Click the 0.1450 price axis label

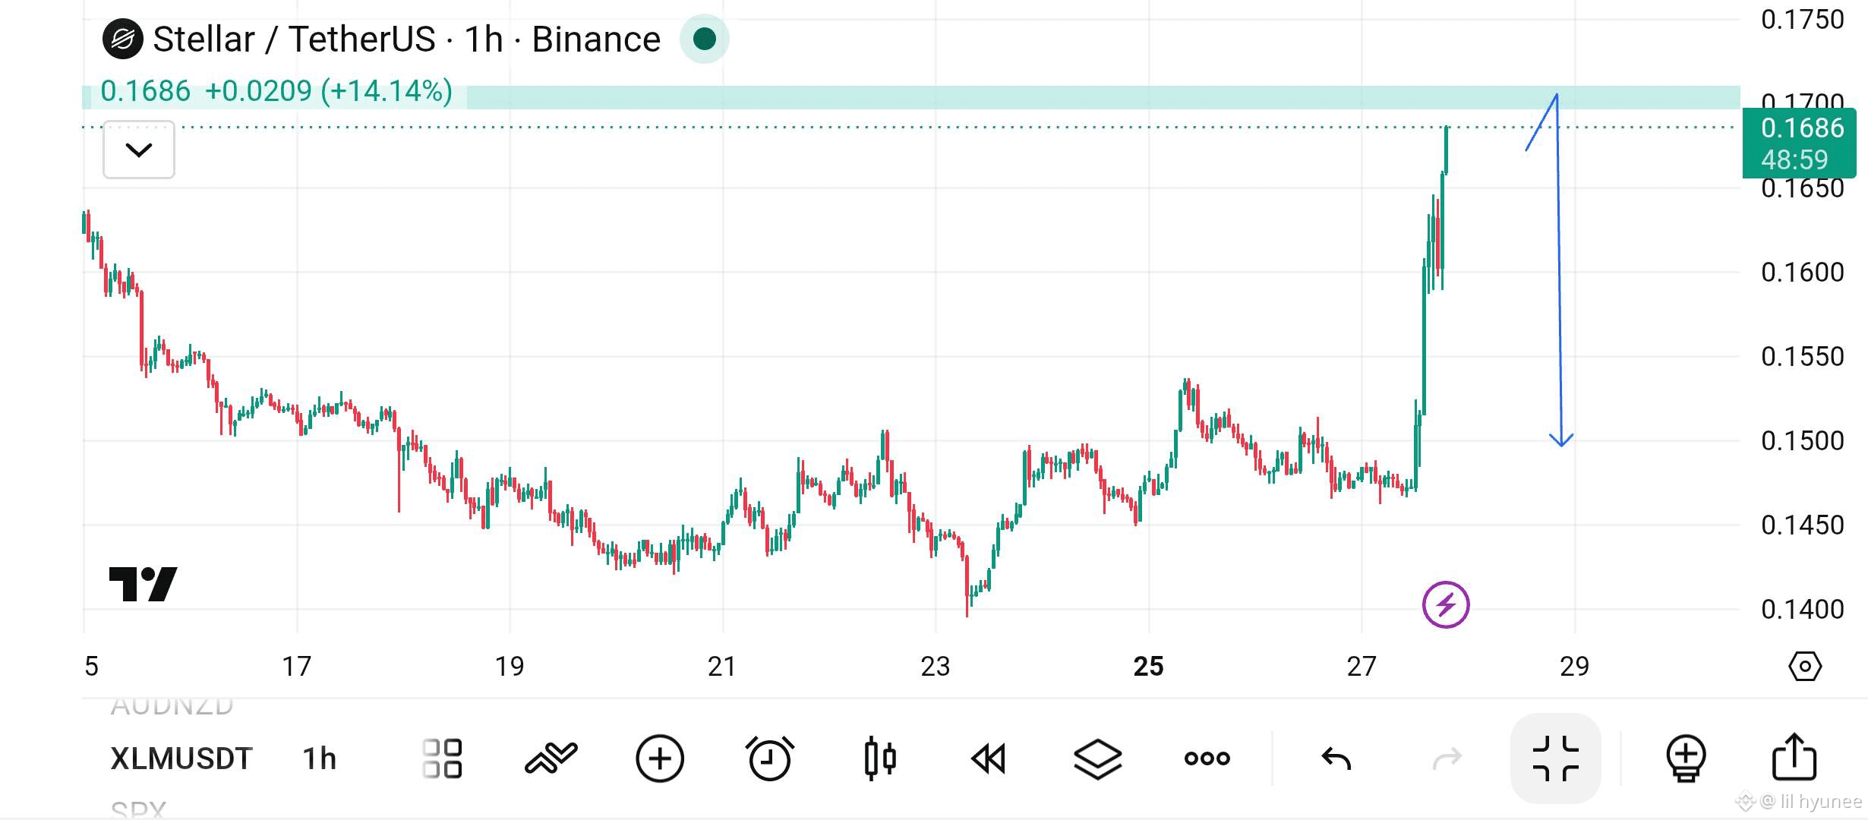1803,525
